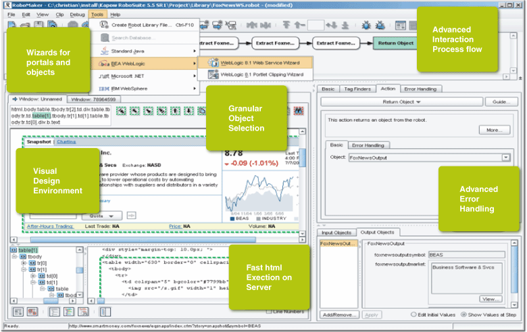Switch to the Input Objects tab

pyautogui.click(x=336, y=233)
